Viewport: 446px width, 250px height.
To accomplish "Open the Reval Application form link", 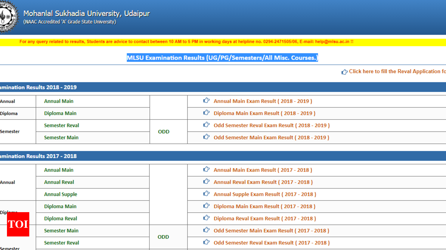I will pyautogui.click(x=397, y=72).
